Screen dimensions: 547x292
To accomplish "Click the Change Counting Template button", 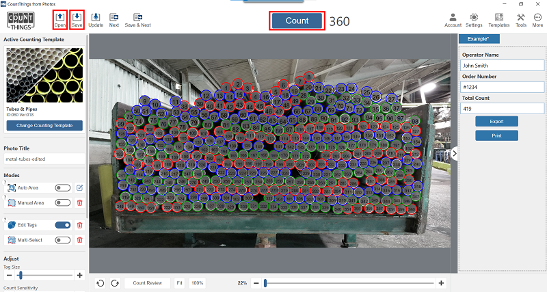I will [x=44, y=125].
